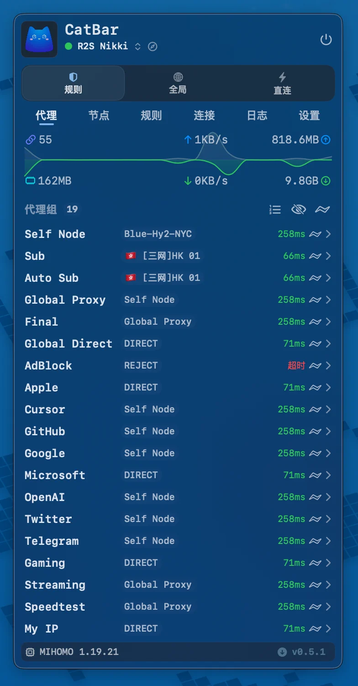Run latency test for Speedtest group

coord(315,607)
